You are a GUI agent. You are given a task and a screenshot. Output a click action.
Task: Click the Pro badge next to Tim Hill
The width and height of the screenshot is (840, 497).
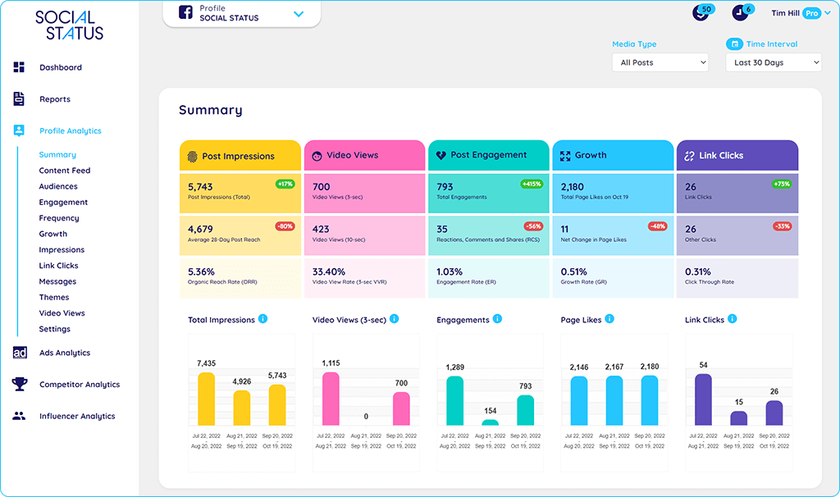click(x=814, y=13)
